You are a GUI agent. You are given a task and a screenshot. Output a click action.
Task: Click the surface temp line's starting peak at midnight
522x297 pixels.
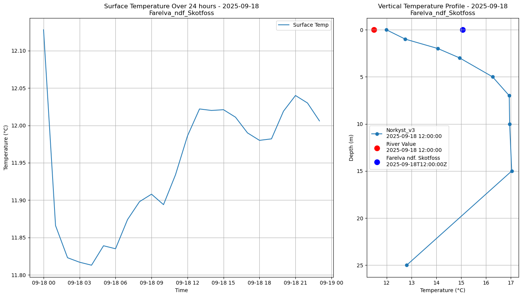click(44, 30)
